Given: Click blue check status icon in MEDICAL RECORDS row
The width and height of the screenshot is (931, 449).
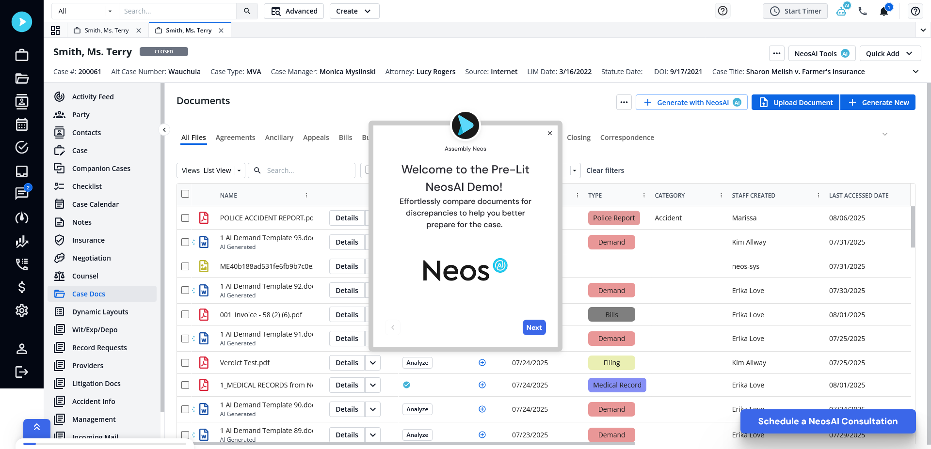Looking at the screenshot, I should pyautogui.click(x=406, y=385).
